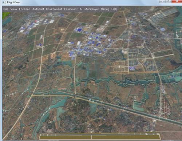Screen dimensions: 182x141
Task: Open the Environment menu
Action: click(x=54, y=9)
